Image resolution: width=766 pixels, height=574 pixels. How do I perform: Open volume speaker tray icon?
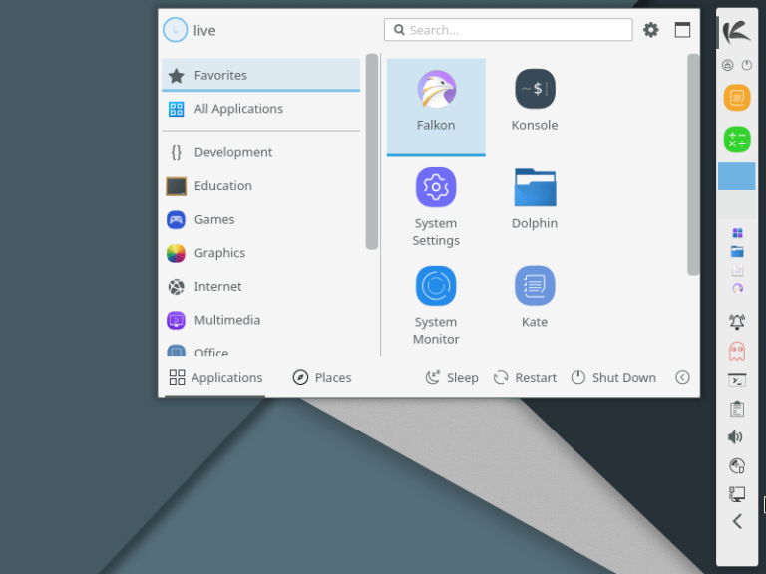click(x=736, y=437)
